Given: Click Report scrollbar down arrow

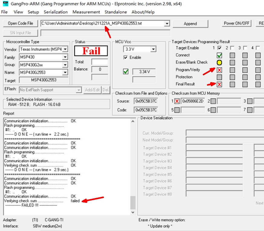Looking at the screenshot, I should click(133, 212).
